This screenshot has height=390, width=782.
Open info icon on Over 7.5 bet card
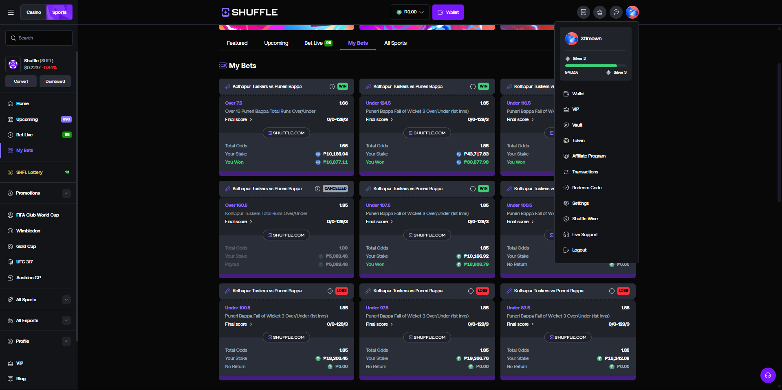pos(332,86)
